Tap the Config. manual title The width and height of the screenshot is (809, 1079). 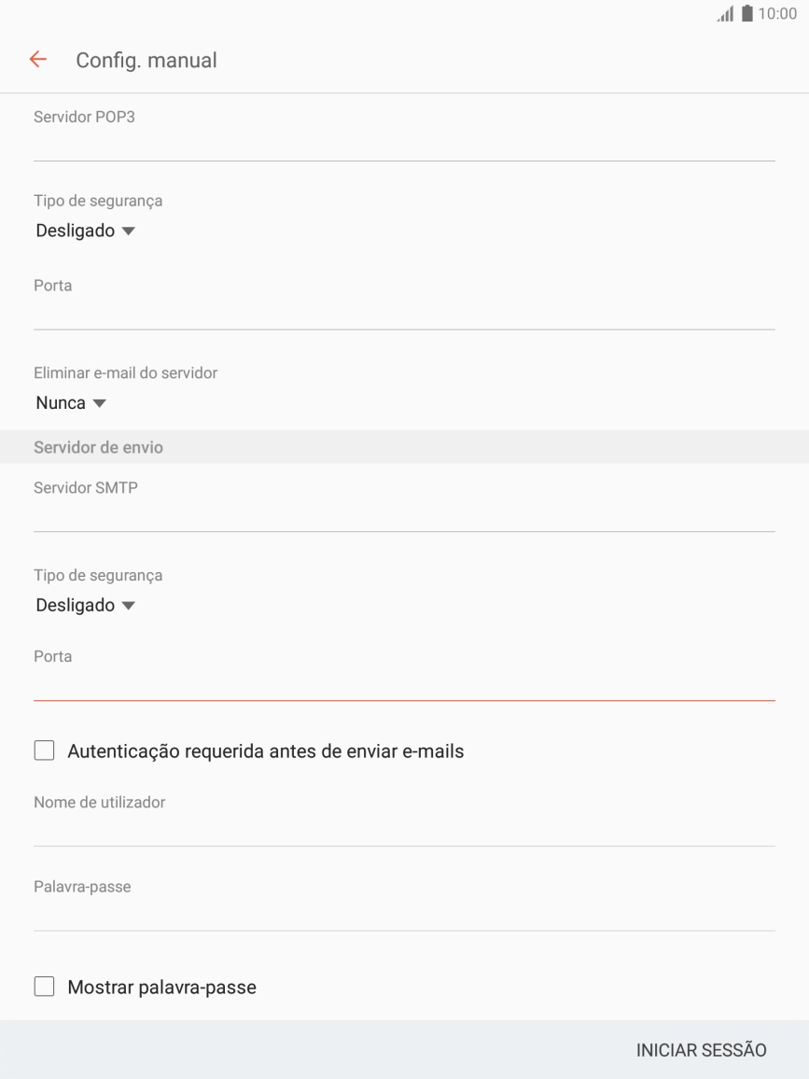[x=146, y=59]
